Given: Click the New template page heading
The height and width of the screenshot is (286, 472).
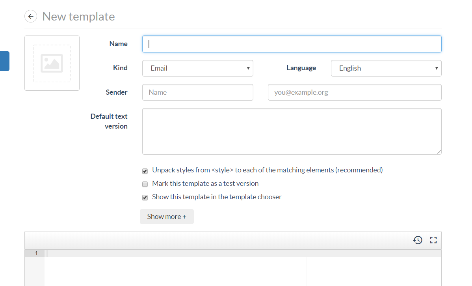Looking at the screenshot, I should coord(78,16).
